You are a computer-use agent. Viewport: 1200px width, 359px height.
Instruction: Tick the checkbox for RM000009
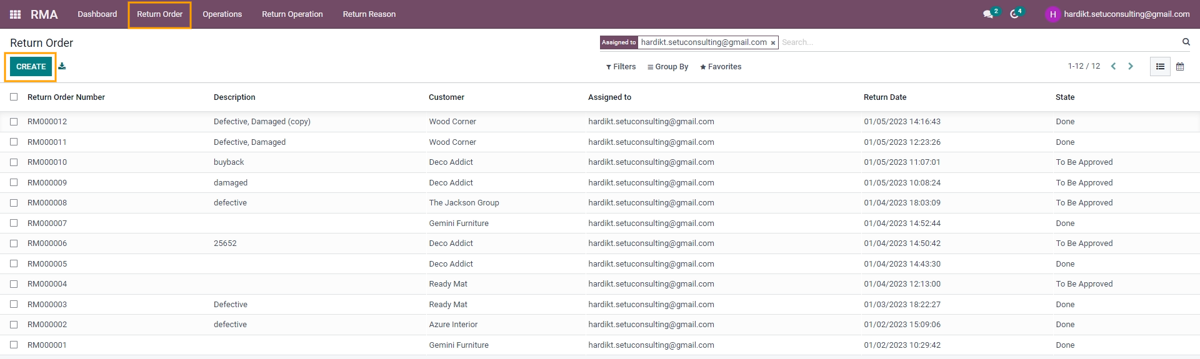click(14, 182)
